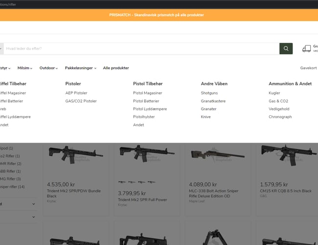This screenshot has height=245, width=318.
Task: Select Pistol Batterier
Action: [146, 101]
